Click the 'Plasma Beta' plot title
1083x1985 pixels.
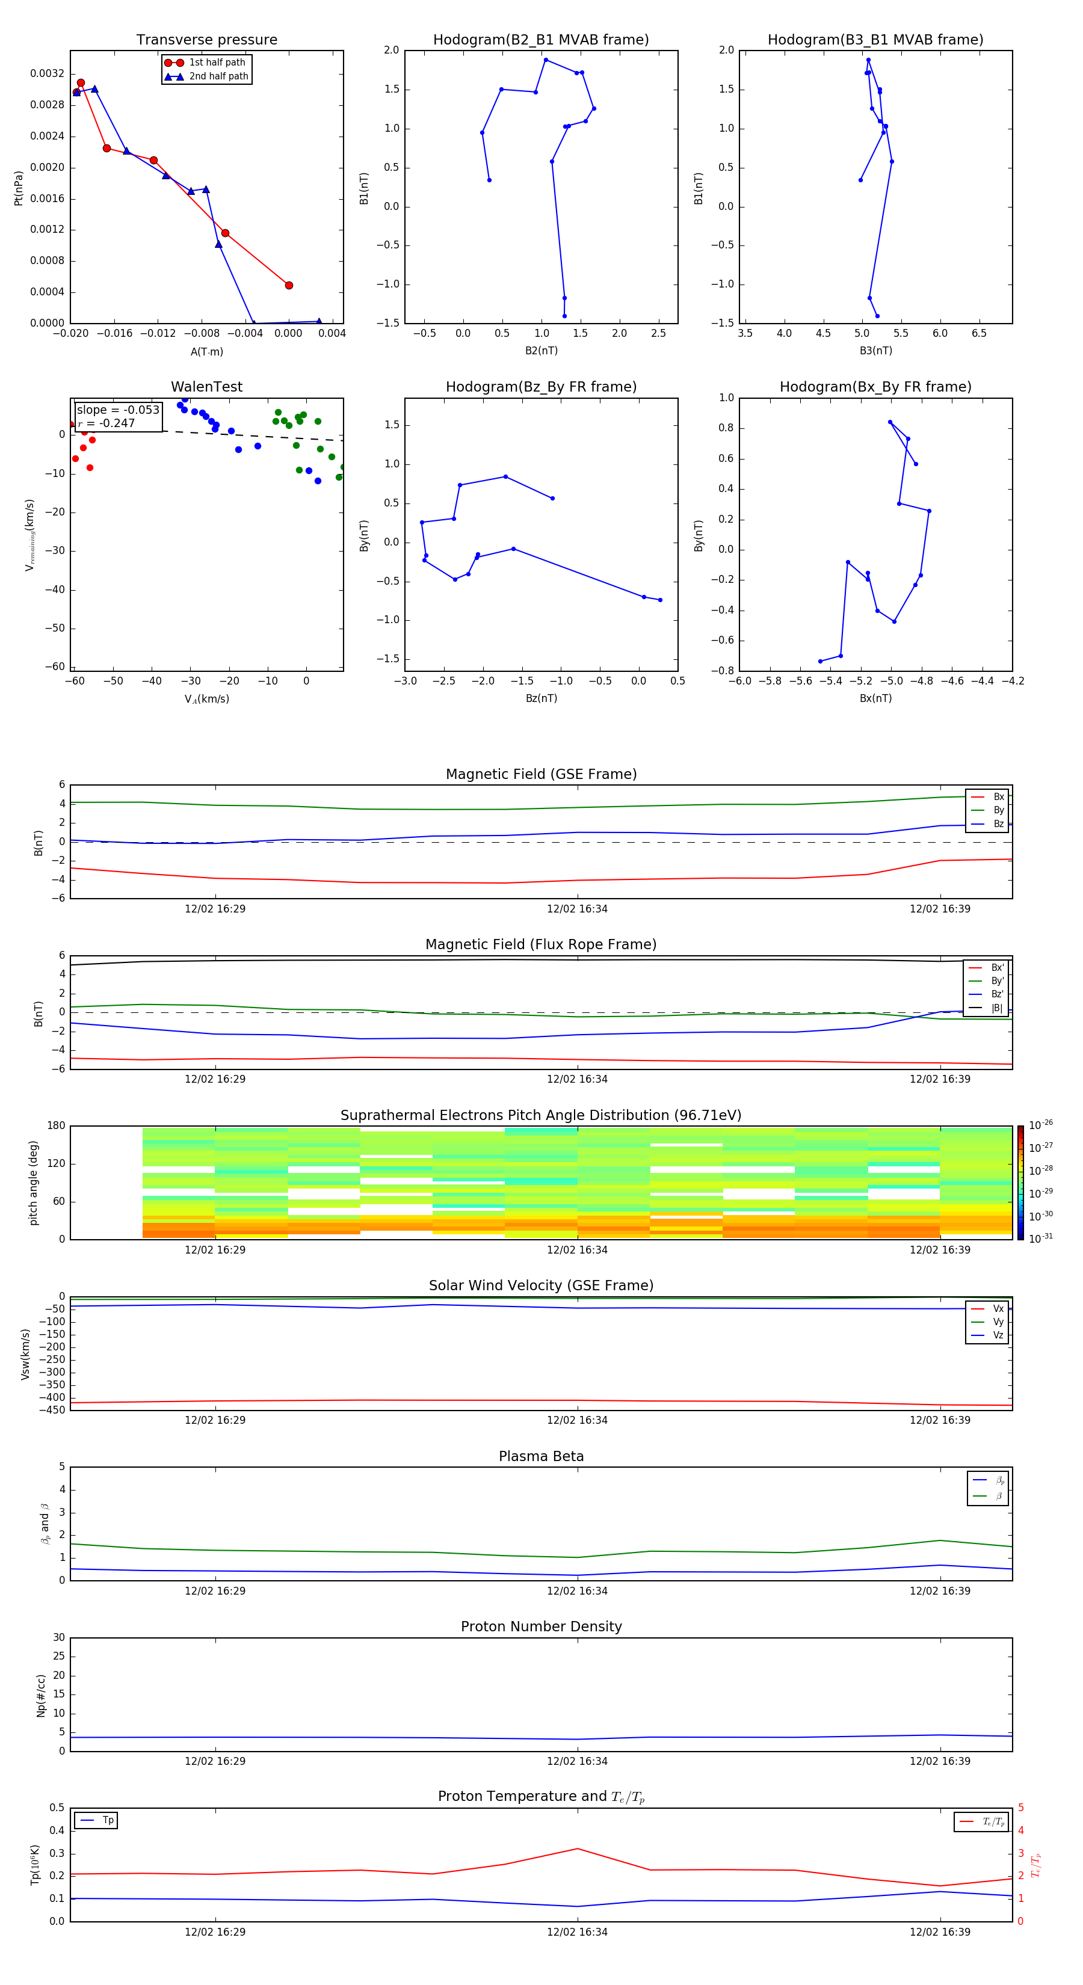541,1457
